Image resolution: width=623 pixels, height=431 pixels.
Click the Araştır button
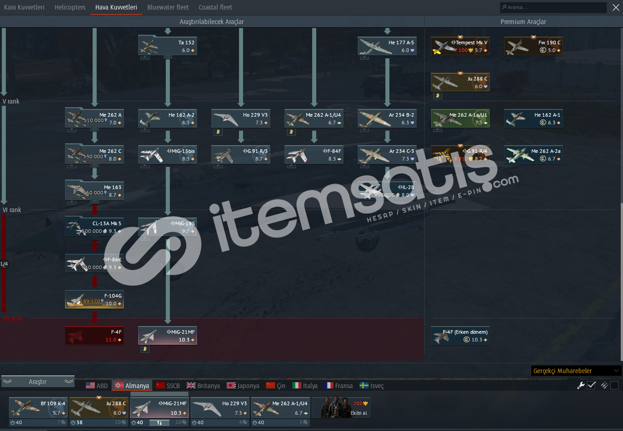click(38, 382)
